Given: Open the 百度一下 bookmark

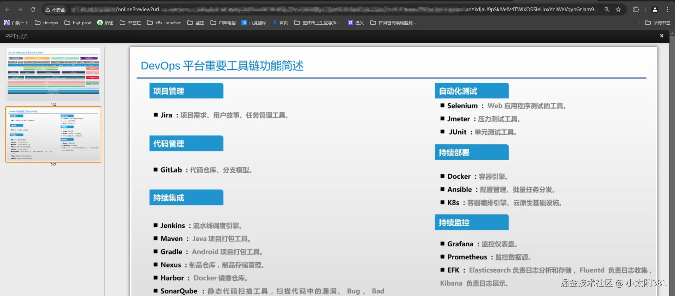Looking at the screenshot, I should pos(16,23).
